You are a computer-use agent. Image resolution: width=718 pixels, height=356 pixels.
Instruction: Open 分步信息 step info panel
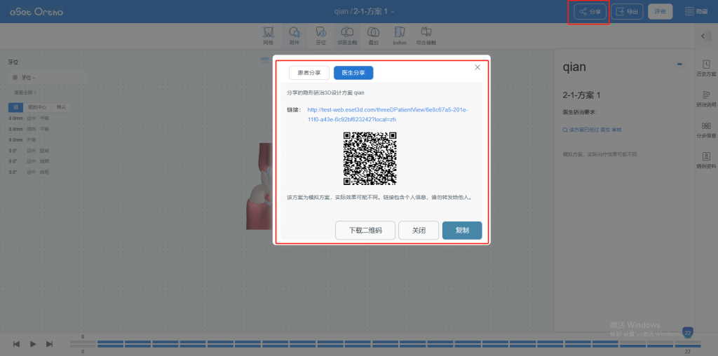coord(706,130)
